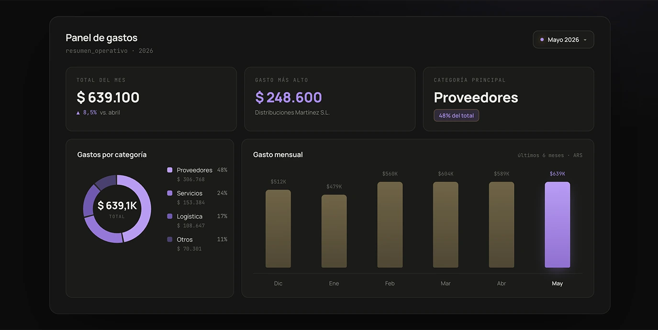Click the $ 248.600 highest expense value
The width and height of the screenshot is (658, 330).
pos(289,97)
